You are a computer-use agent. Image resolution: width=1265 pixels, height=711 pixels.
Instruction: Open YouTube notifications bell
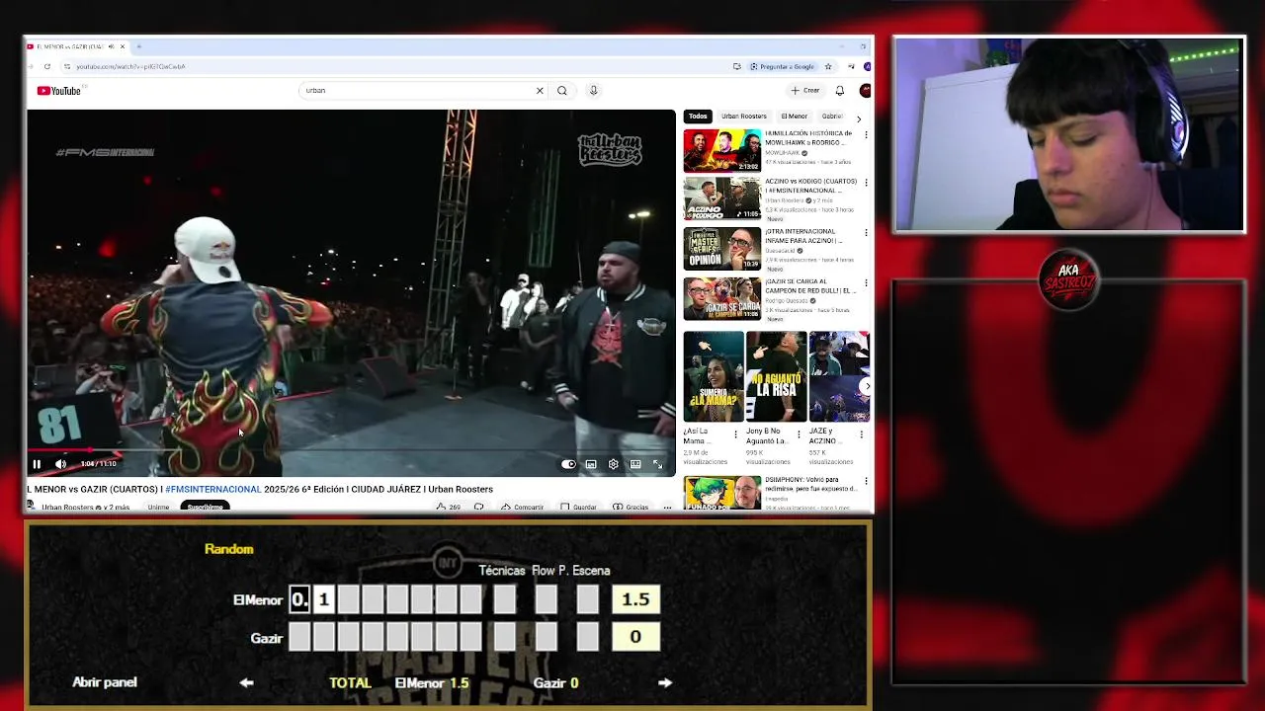(840, 91)
